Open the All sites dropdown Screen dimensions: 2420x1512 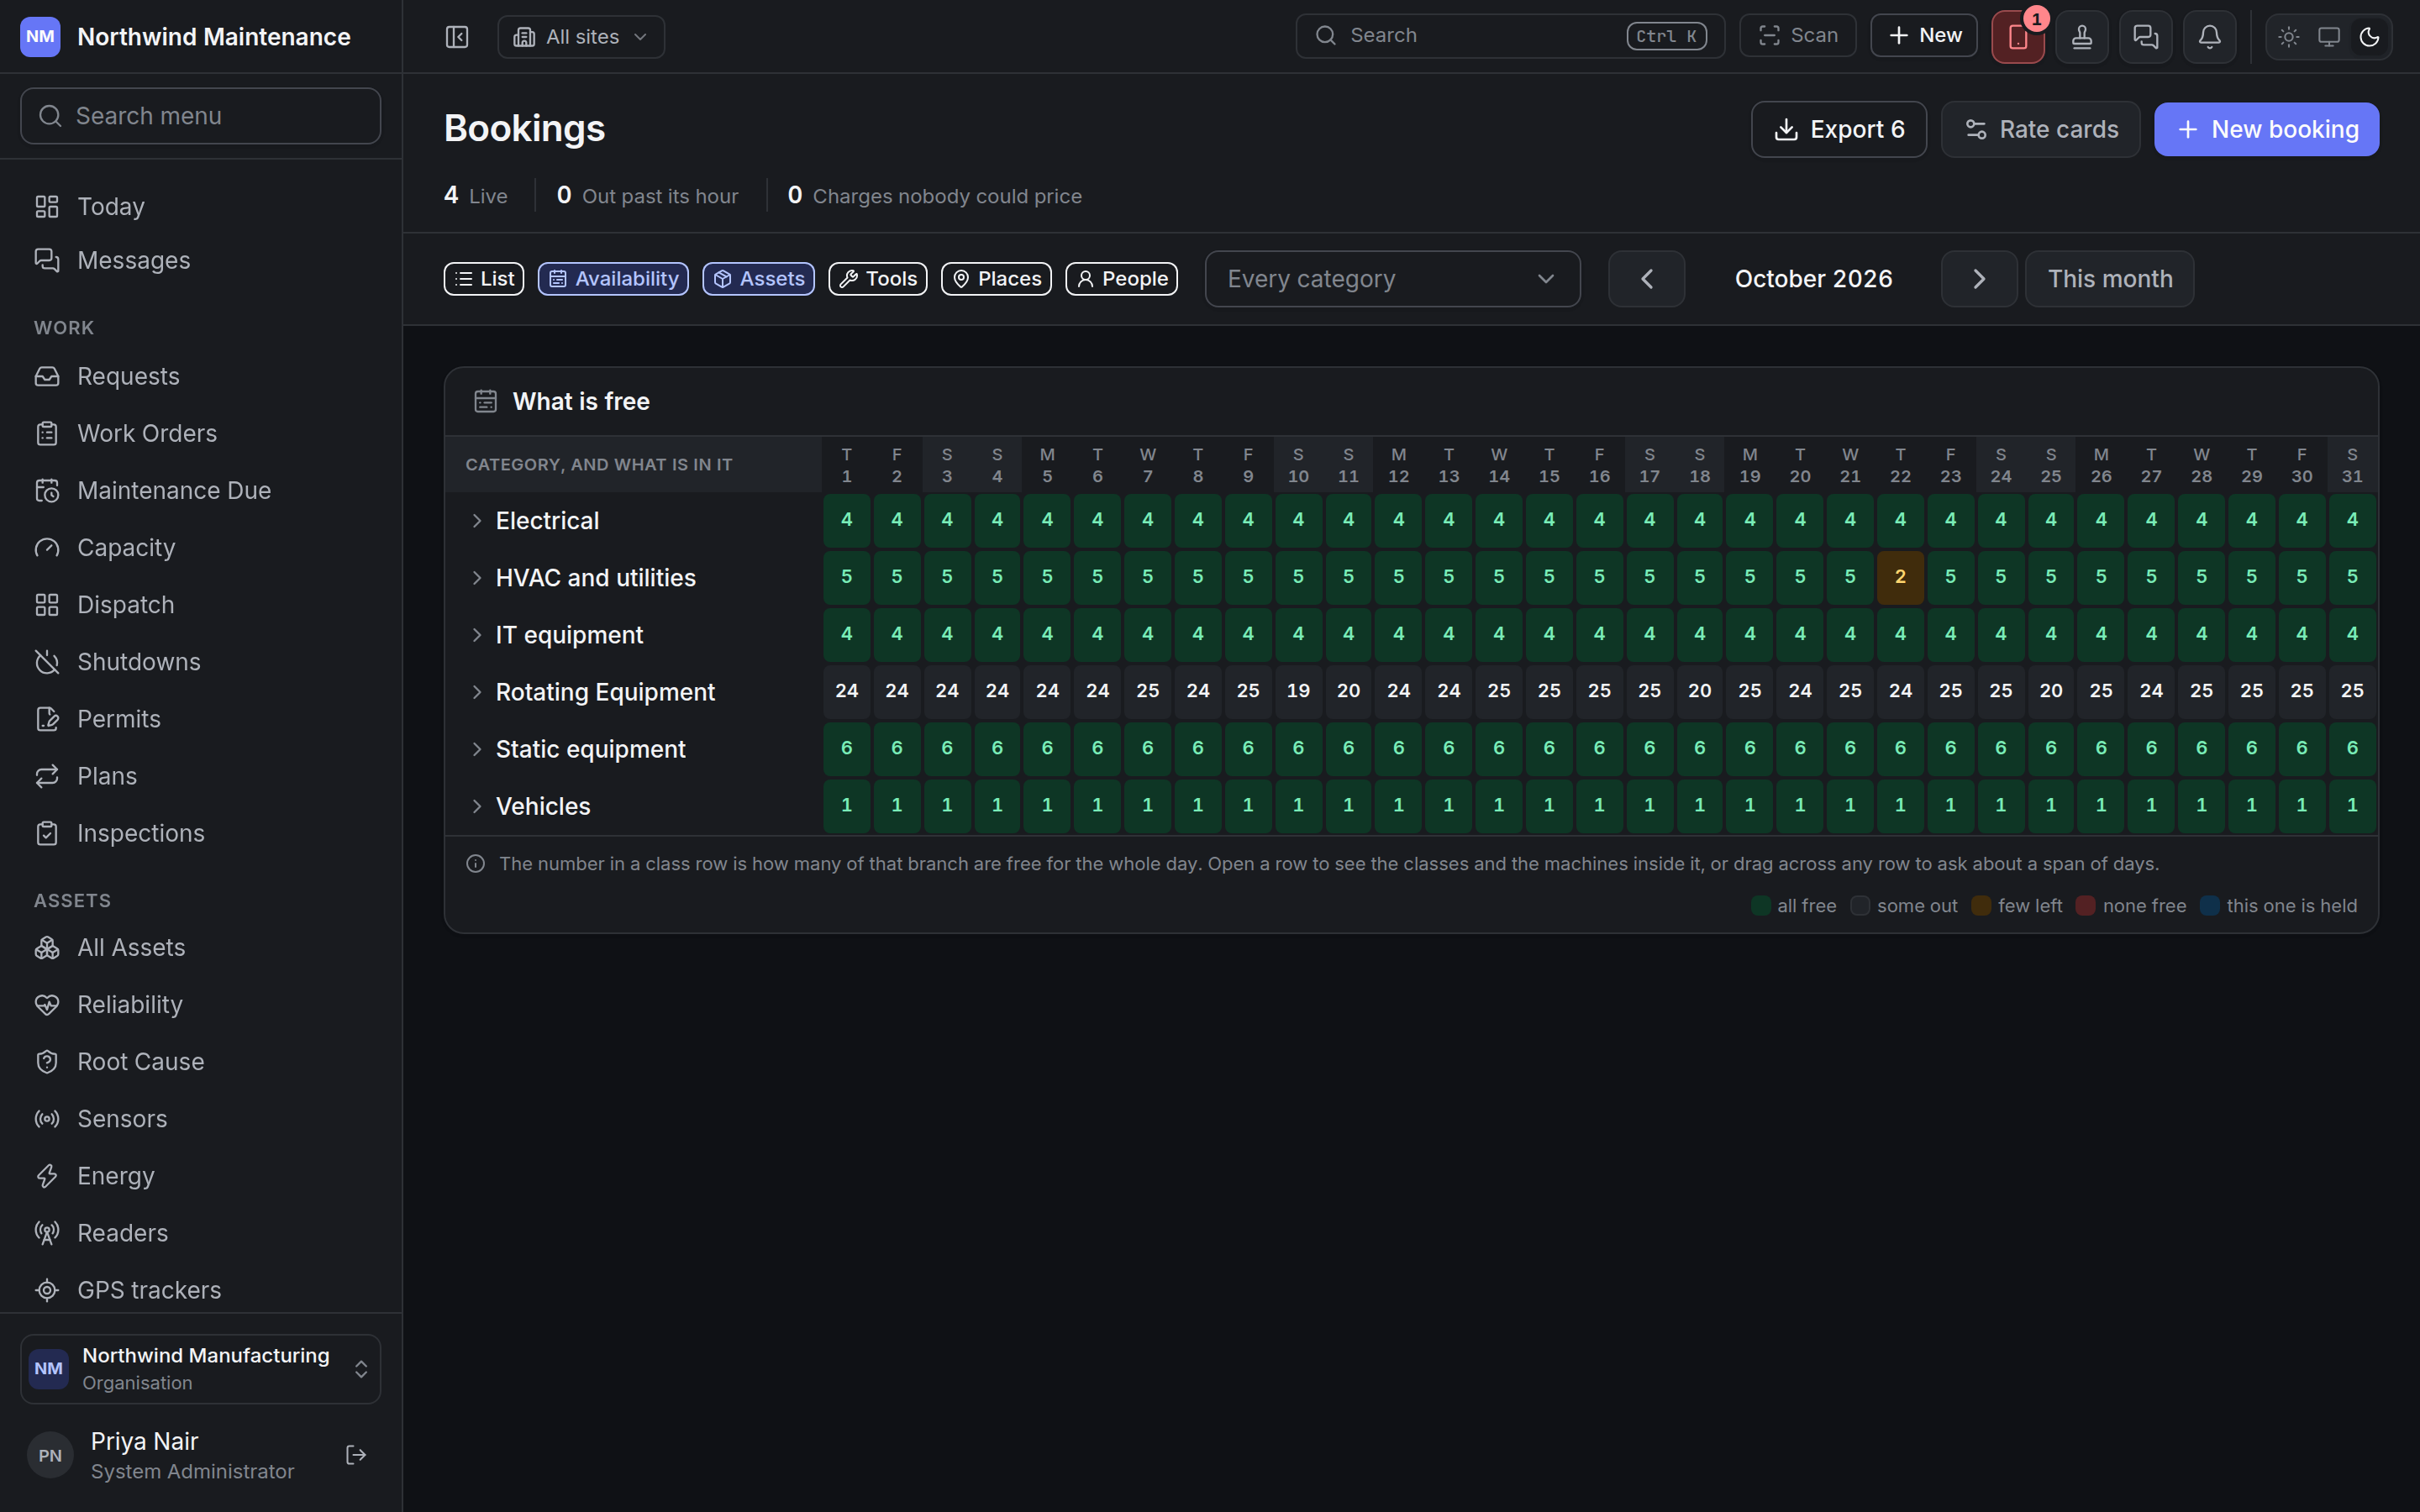click(581, 37)
